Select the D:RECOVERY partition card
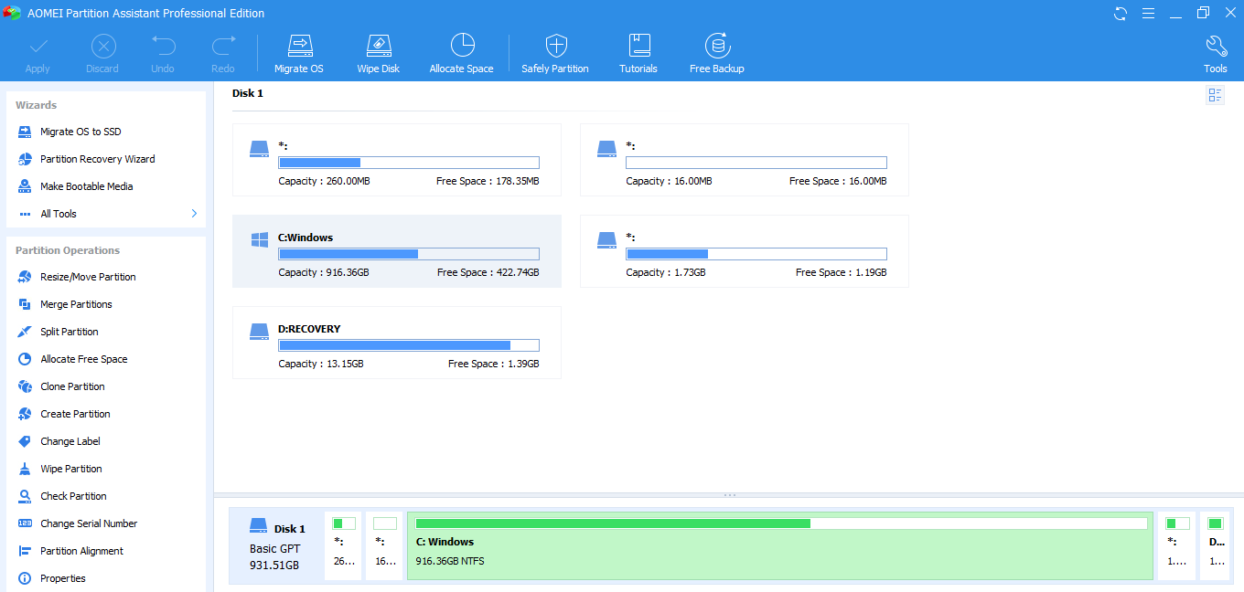The image size is (1244, 592). 396,343
